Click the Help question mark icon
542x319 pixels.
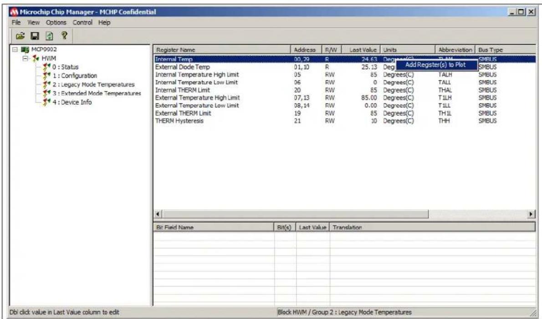pyautogui.click(x=64, y=35)
